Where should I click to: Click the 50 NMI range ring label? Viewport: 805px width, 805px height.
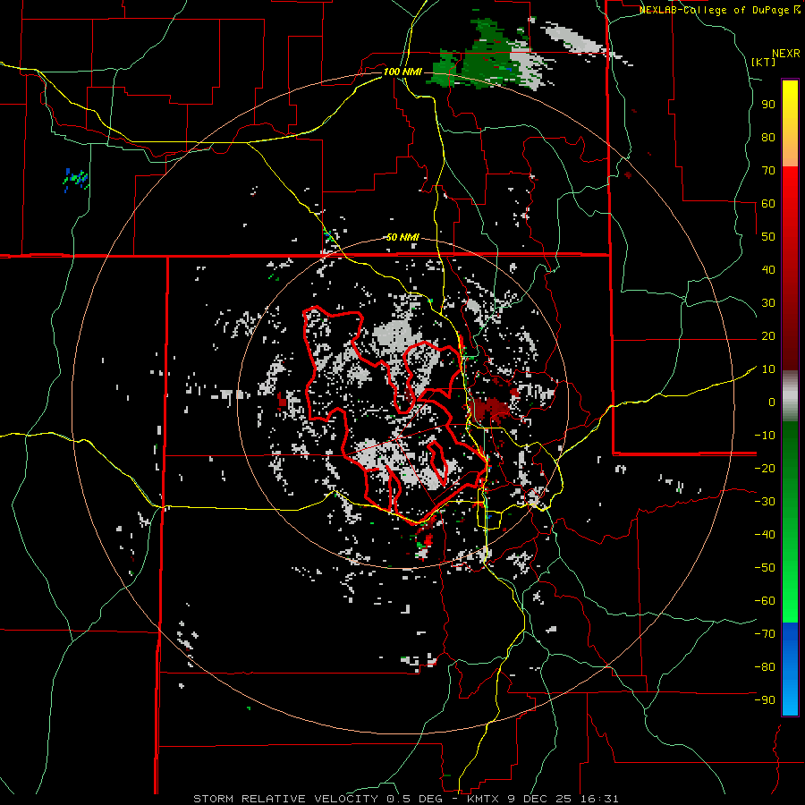click(402, 237)
